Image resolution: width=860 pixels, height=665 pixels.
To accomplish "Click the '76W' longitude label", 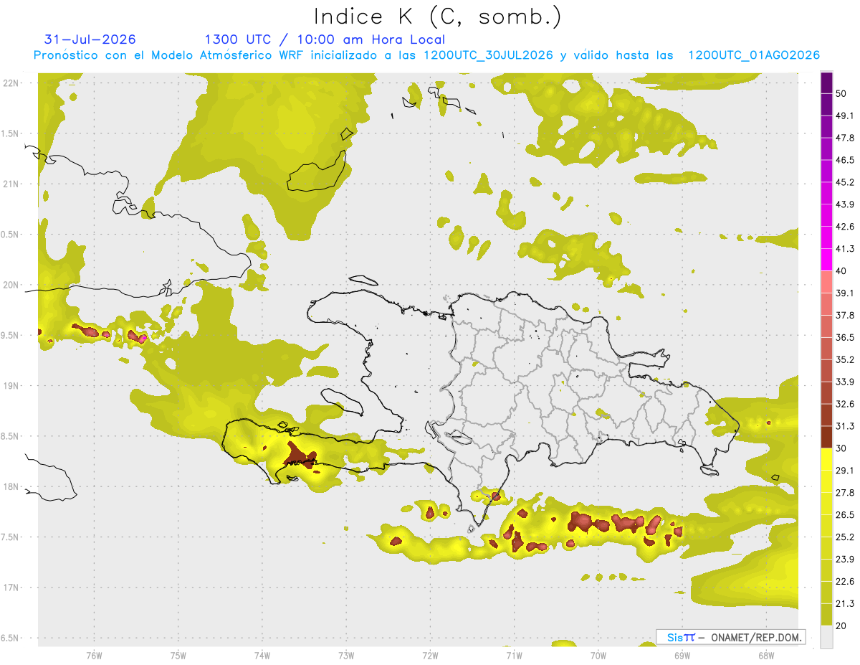I will click(94, 656).
